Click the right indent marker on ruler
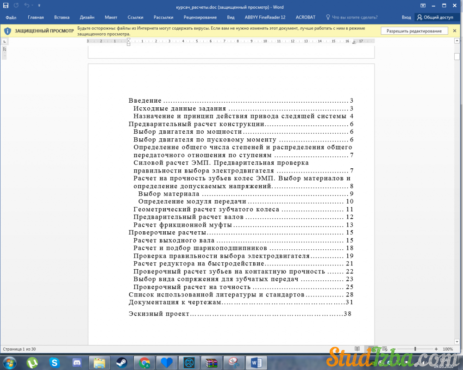 click(354, 43)
